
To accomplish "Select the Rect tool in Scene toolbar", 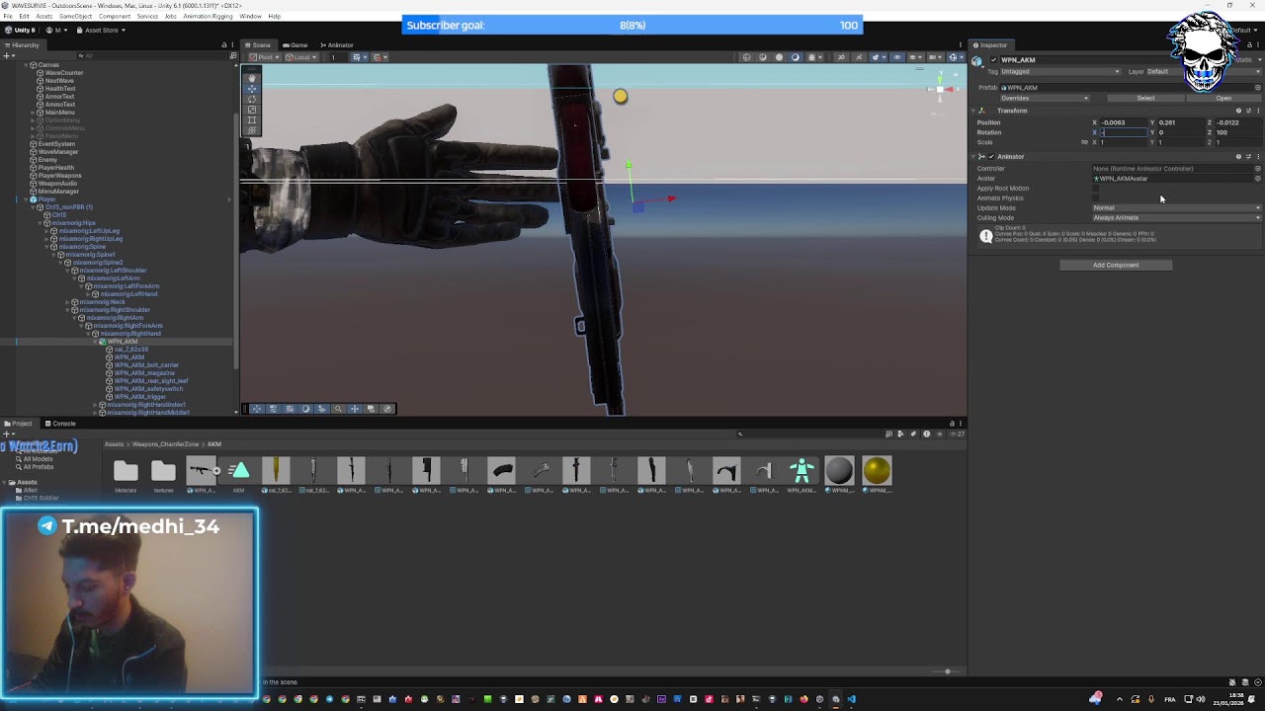I will click(x=252, y=119).
